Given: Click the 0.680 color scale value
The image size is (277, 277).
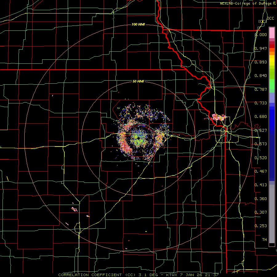Looking at the screenshot, I should 261,117.
